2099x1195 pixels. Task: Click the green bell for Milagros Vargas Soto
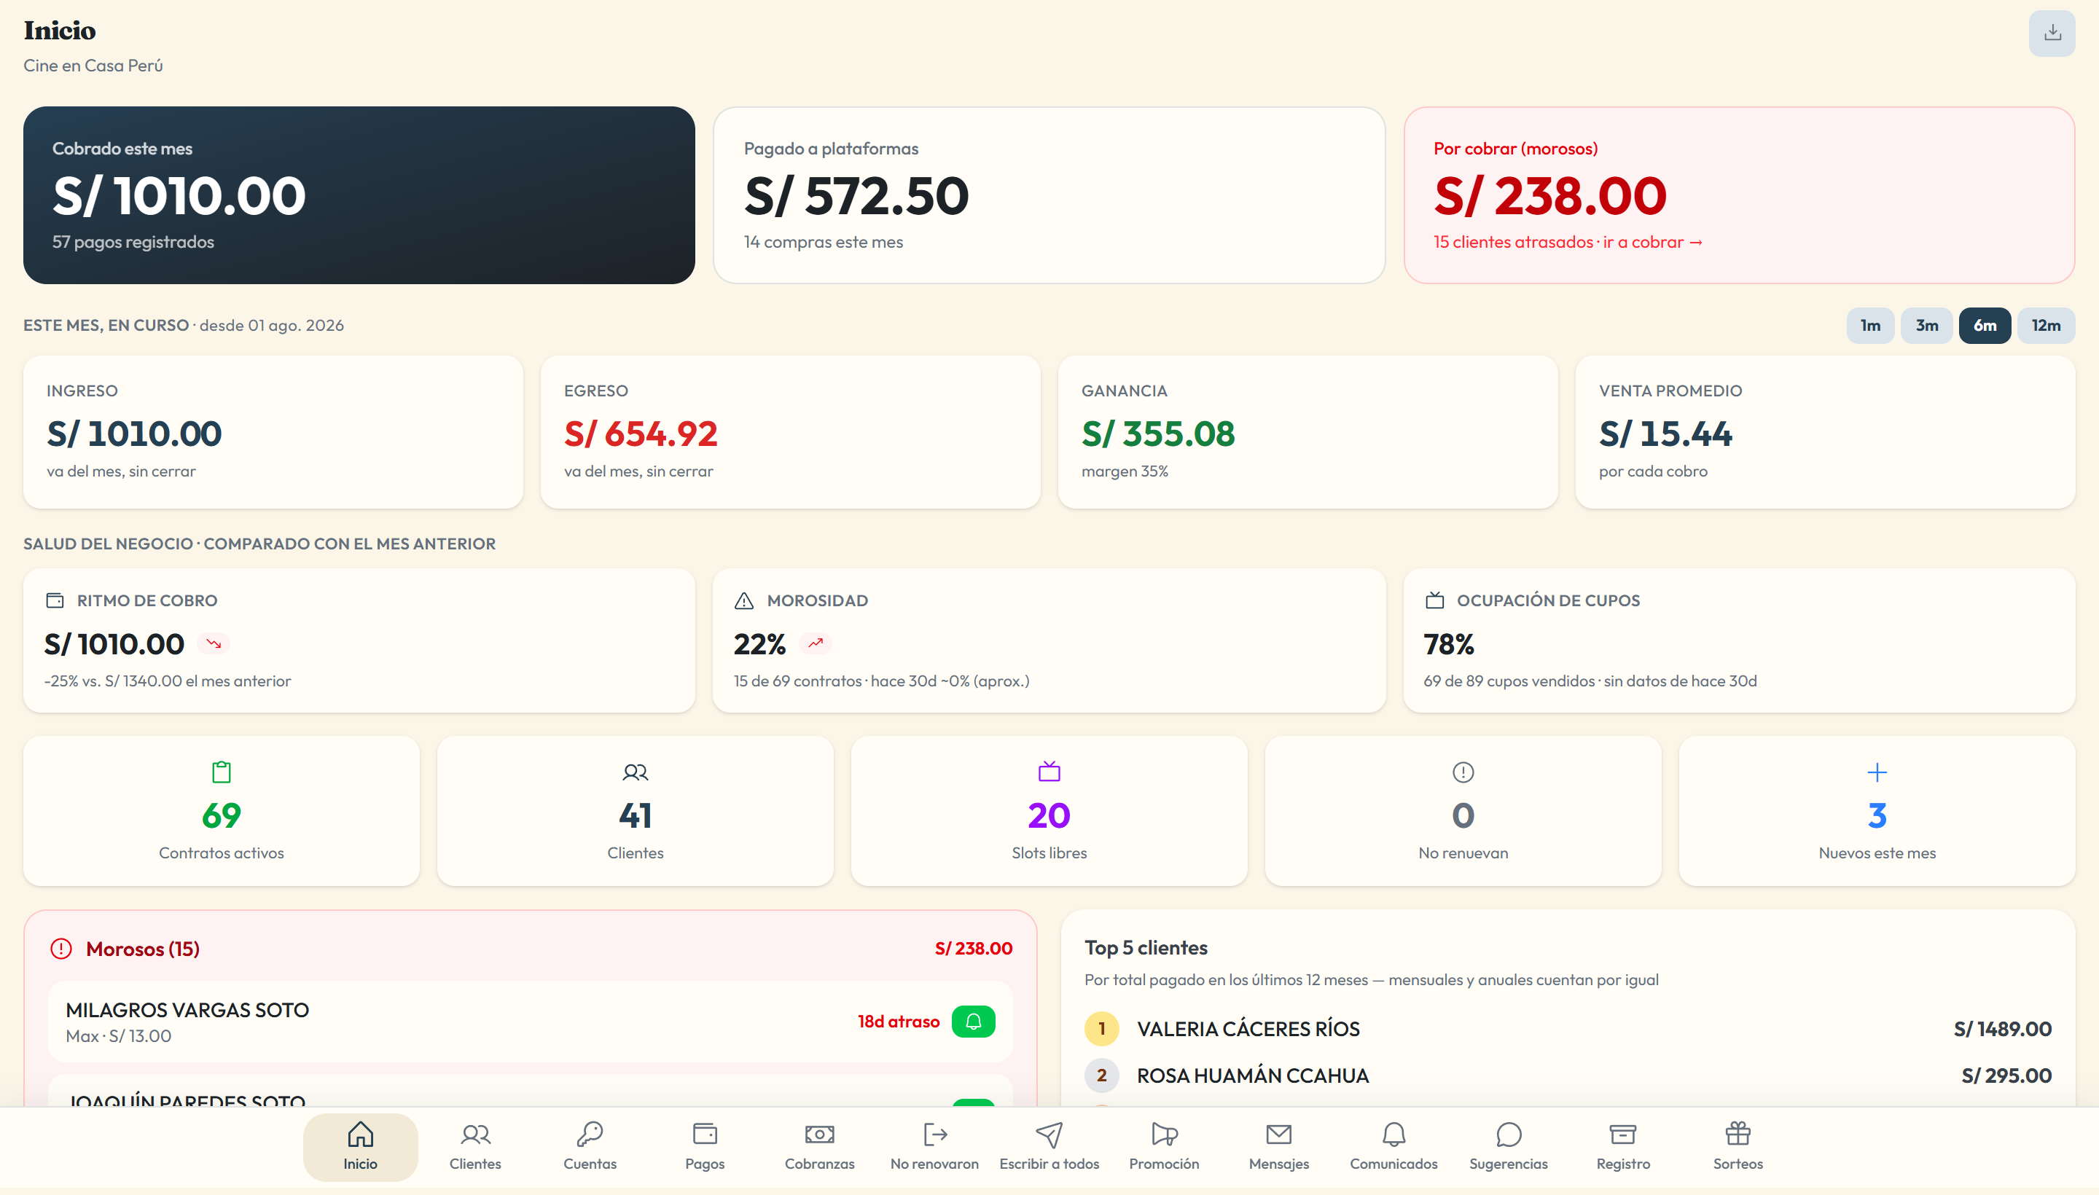974,1022
